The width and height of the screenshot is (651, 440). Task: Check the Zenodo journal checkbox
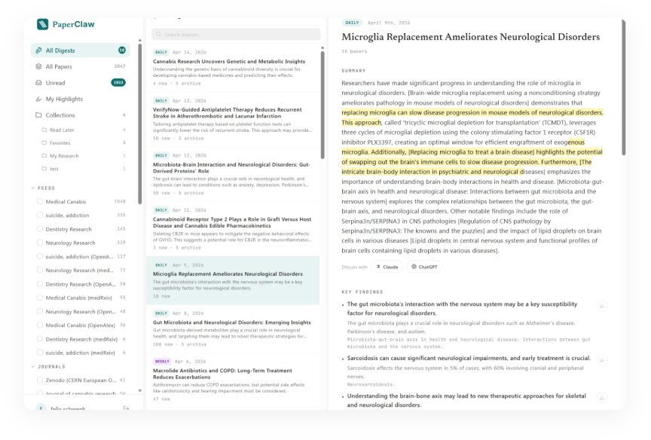tap(40, 380)
